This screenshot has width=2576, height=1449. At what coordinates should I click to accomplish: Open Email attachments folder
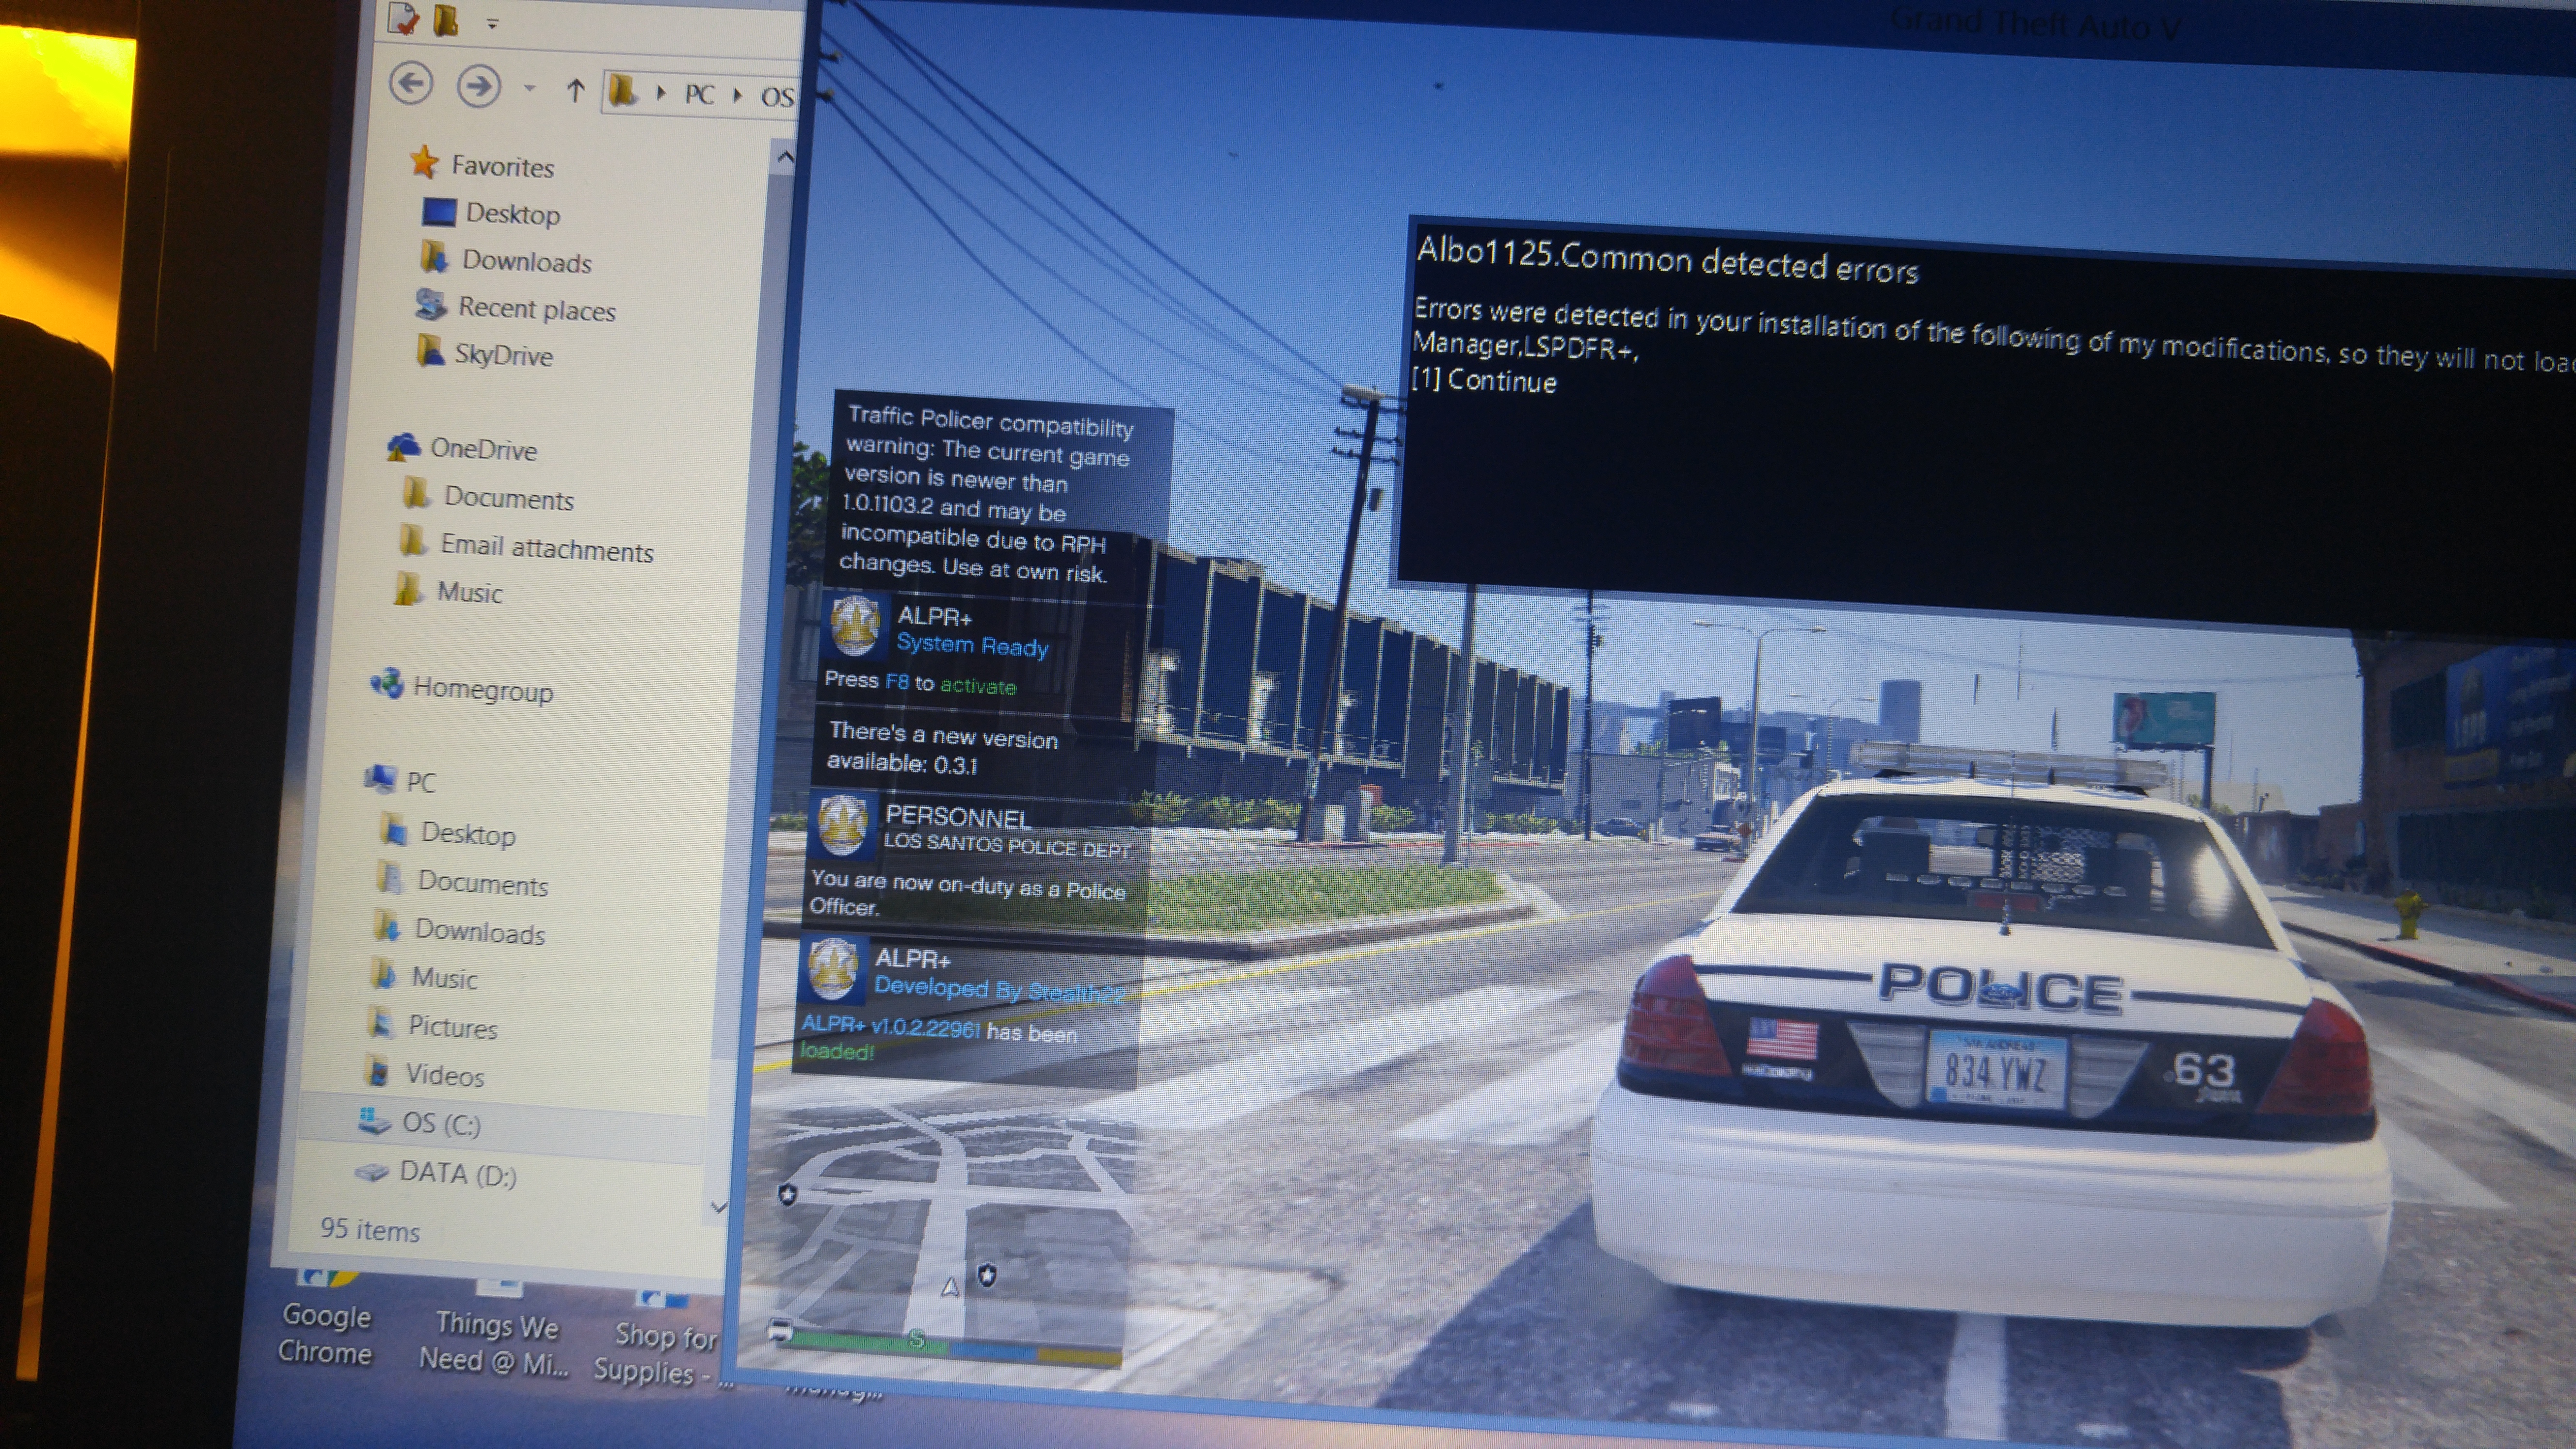546,548
